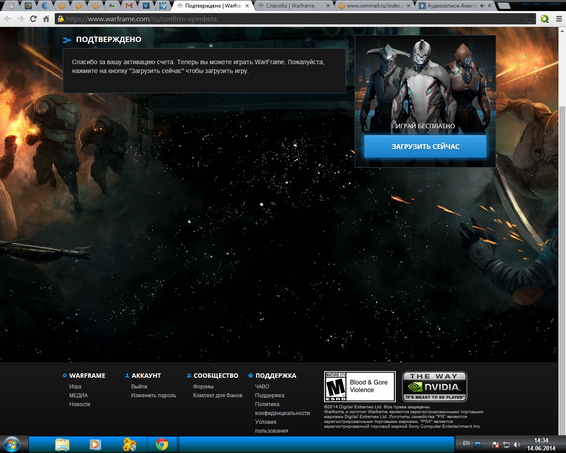Open the pinned blank page tab
Screen dimensions: 566x453
coord(11,6)
